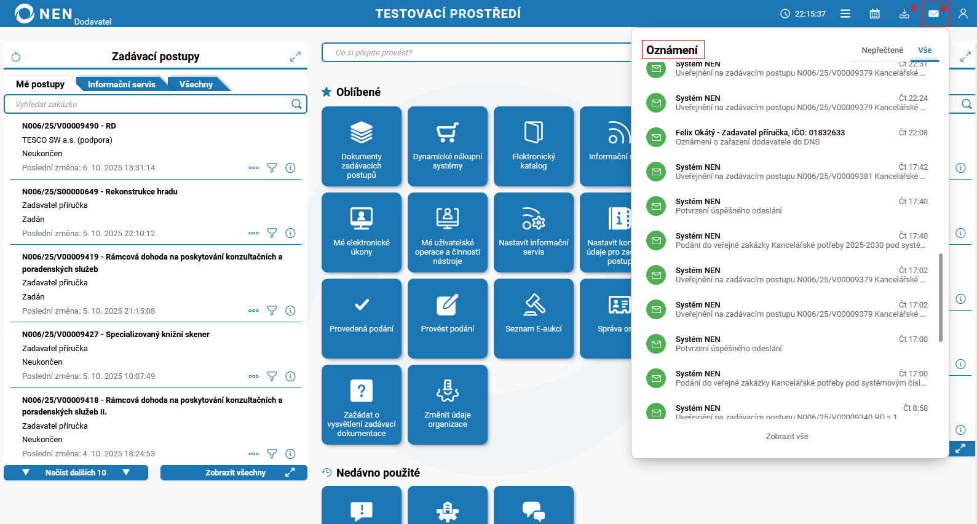Image resolution: width=977 pixels, height=524 pixels.
Task: Switch to the Informační servis tab
Action: [122, 84]
